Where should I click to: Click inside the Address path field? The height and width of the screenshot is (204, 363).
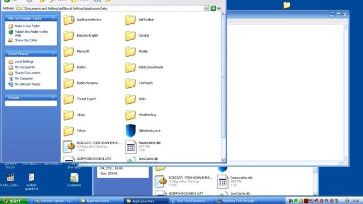(109, 8)
